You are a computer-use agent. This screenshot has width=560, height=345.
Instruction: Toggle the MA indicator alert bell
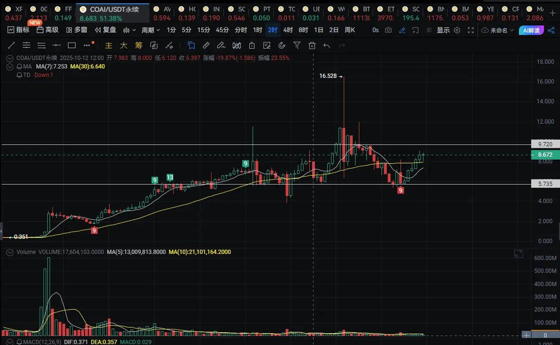point(19,67)
